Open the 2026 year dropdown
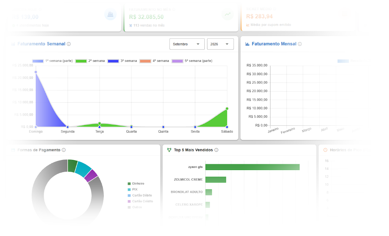Screen dimensions: 389x236 [220, 44]
